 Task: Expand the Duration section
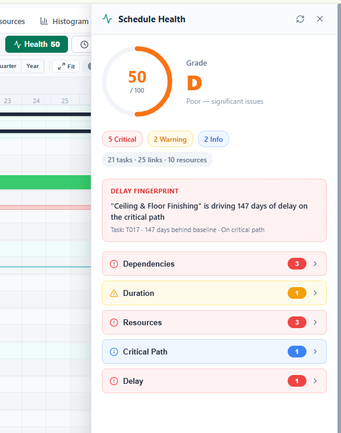coord(214,293)
